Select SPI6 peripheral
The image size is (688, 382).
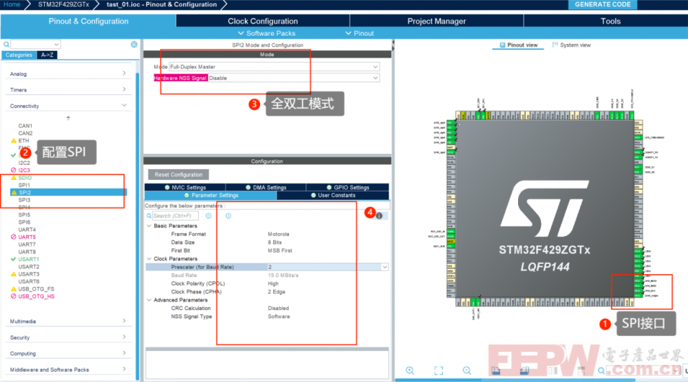(24, 222)
